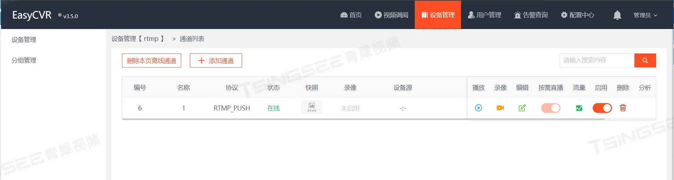Toggle on-demand live streaming switch
This screenshot has height=180, width=674.
pyautogui.click(x=551, y=108)
